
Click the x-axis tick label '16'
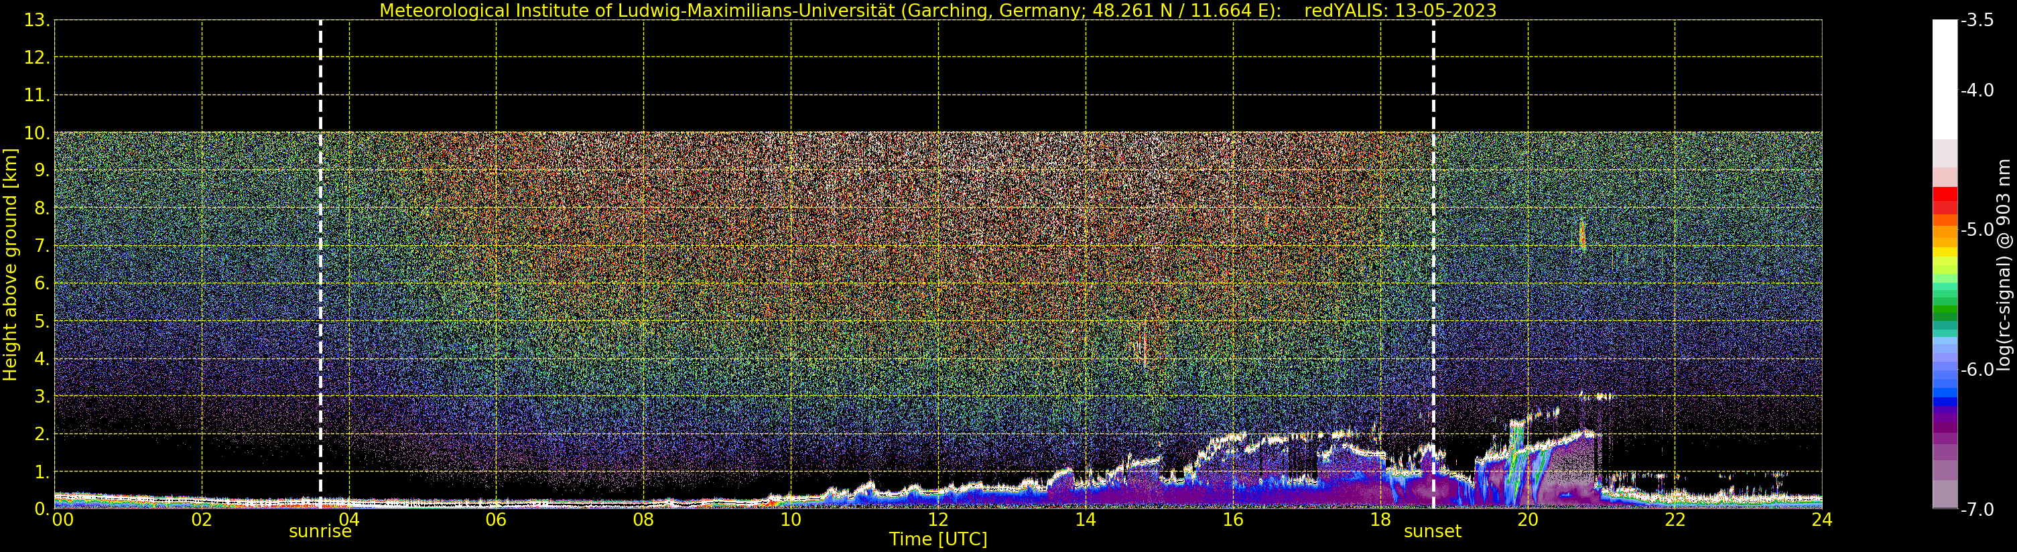(x=1232, y=520)
